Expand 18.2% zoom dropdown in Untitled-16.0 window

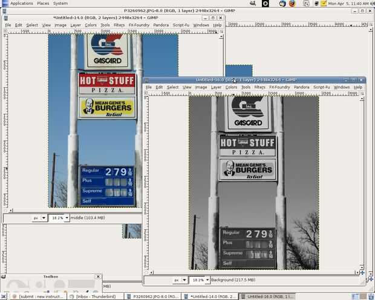207,280
